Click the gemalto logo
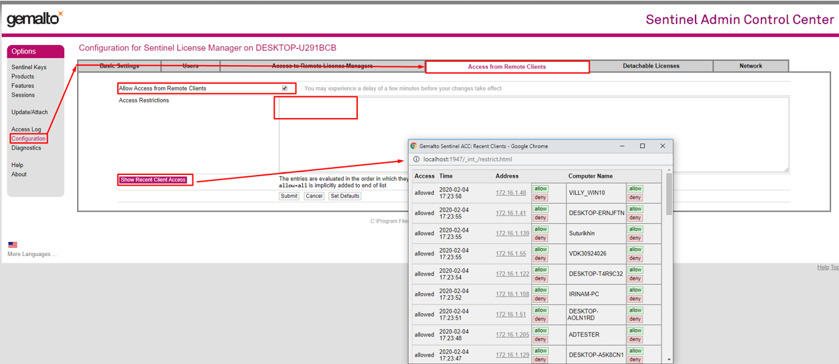 pos(35,18)
